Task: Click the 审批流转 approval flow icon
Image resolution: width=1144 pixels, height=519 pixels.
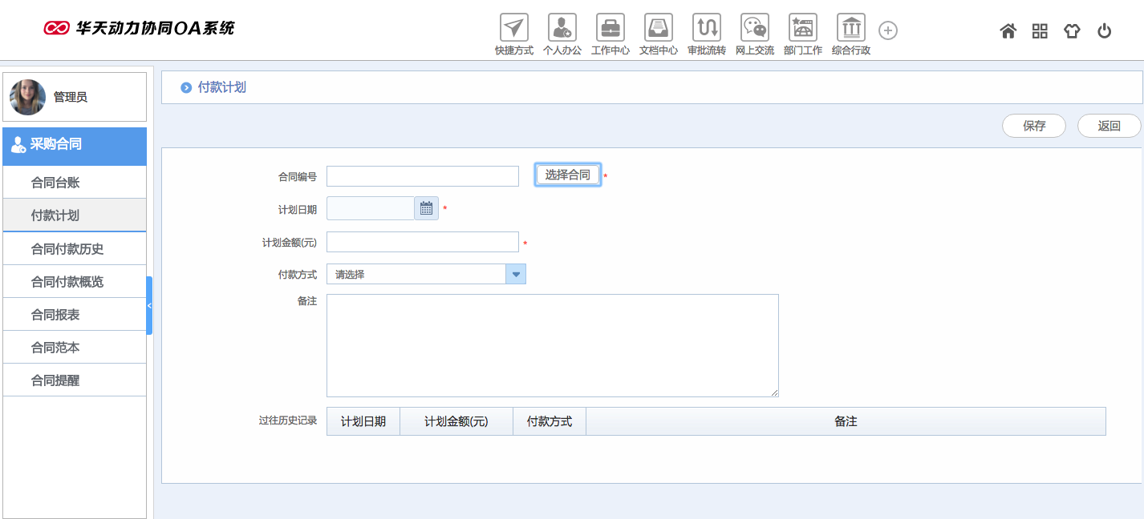Action: click(706, 28)
